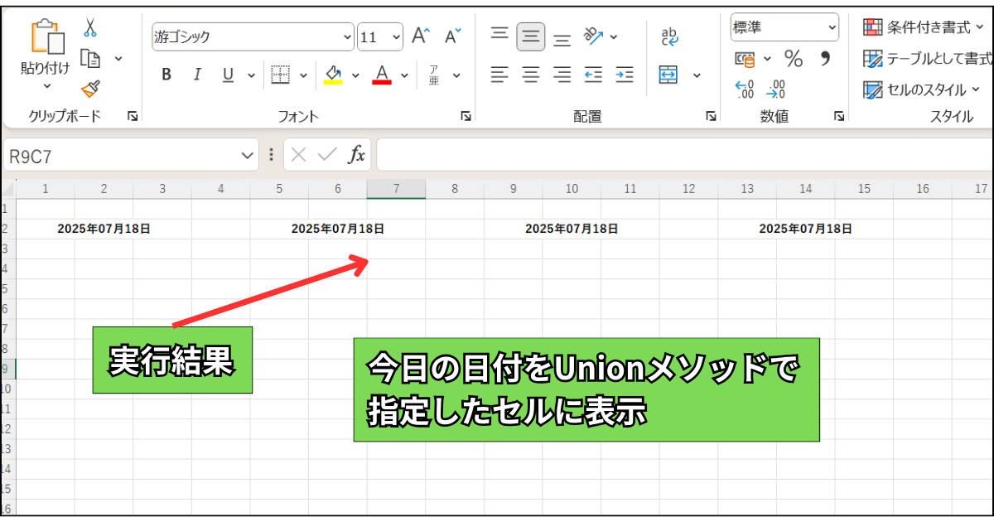Screen dimensions: 994x522
Task: Open the fill color dropdown arrow
Action: [355, 75]
